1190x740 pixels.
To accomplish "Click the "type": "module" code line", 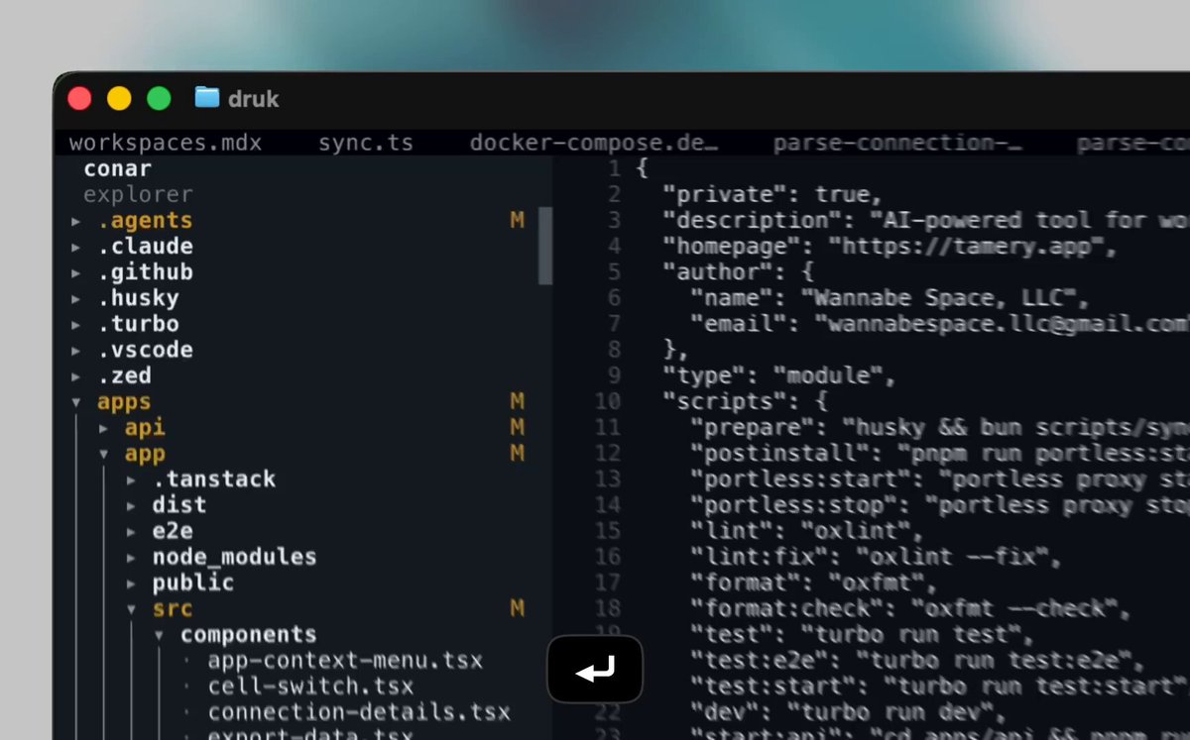I will (x=779, y=376).
